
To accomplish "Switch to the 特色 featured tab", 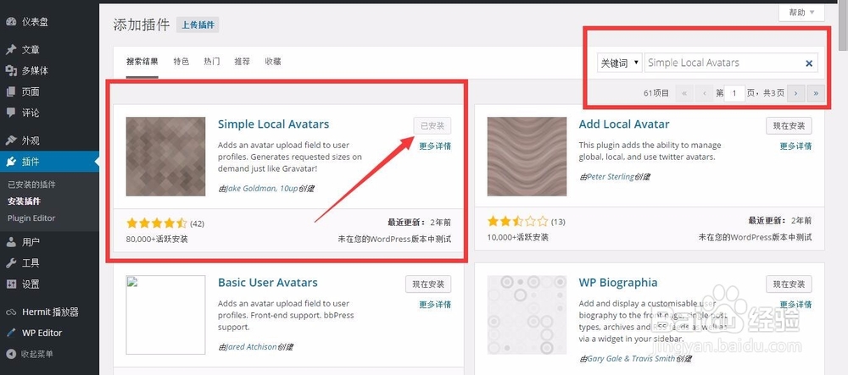I will [181, 62].
